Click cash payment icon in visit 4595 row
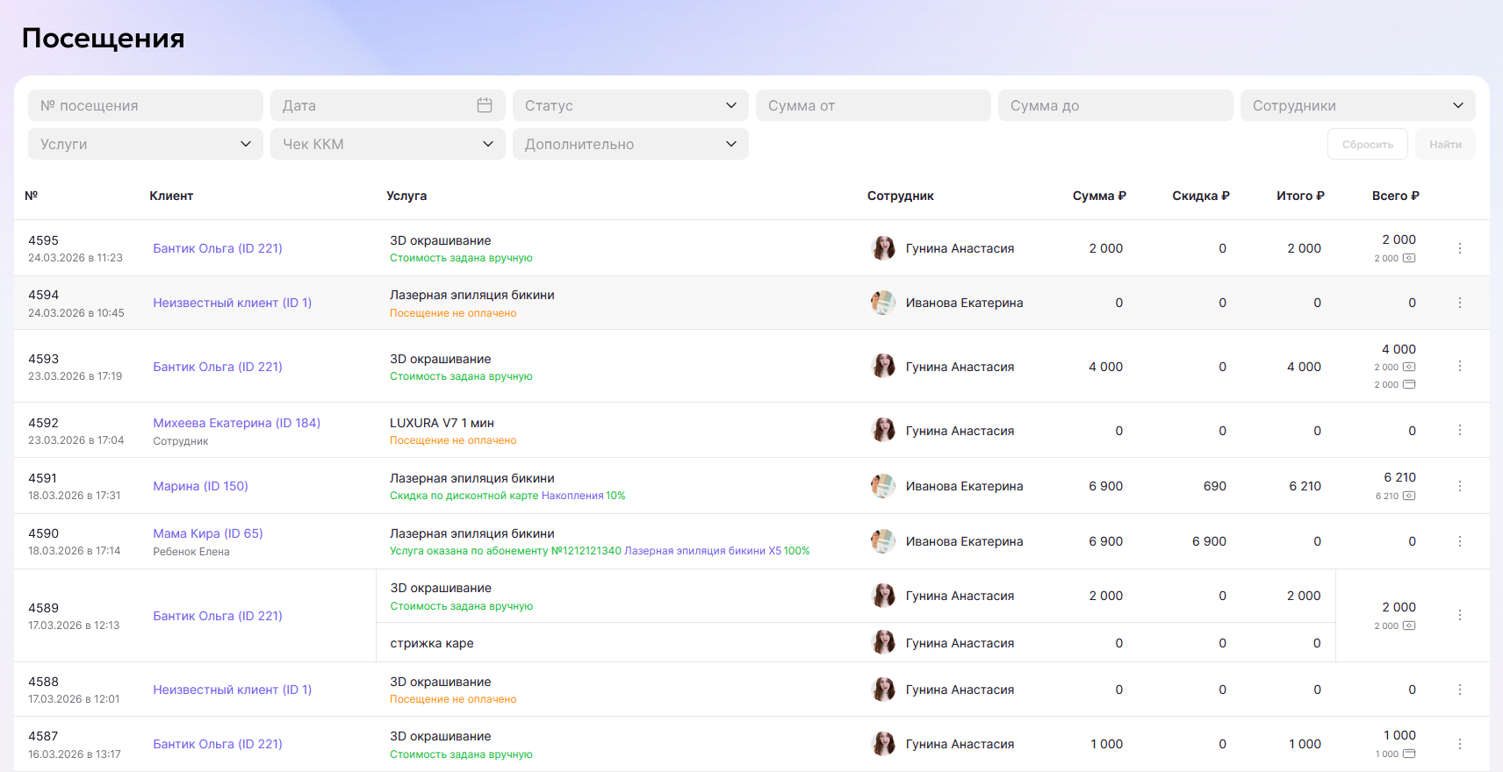Image resolution: width=1503 pixels, height=772 pixels. (1409, 258)
